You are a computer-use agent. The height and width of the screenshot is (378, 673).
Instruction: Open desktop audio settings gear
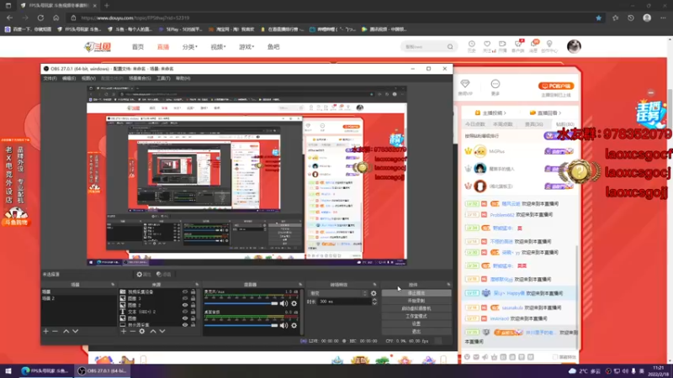coord(294,326)
